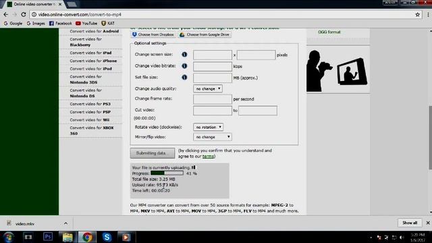The width and height of the screenshot is (432, 243).
Task: Click the volume icon in system tray
Action: [x=402, y=238]
